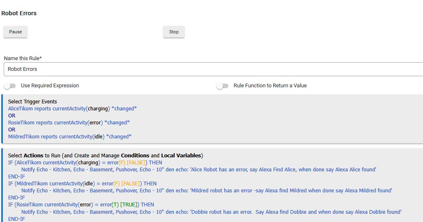Open the Select Actions to Run section
423x222 pixels.
click(105, 156)
